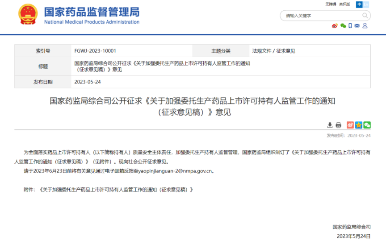Switch language to Chinese with 中 button
This screenshot has width=386, height=241.
click(359, 4)
